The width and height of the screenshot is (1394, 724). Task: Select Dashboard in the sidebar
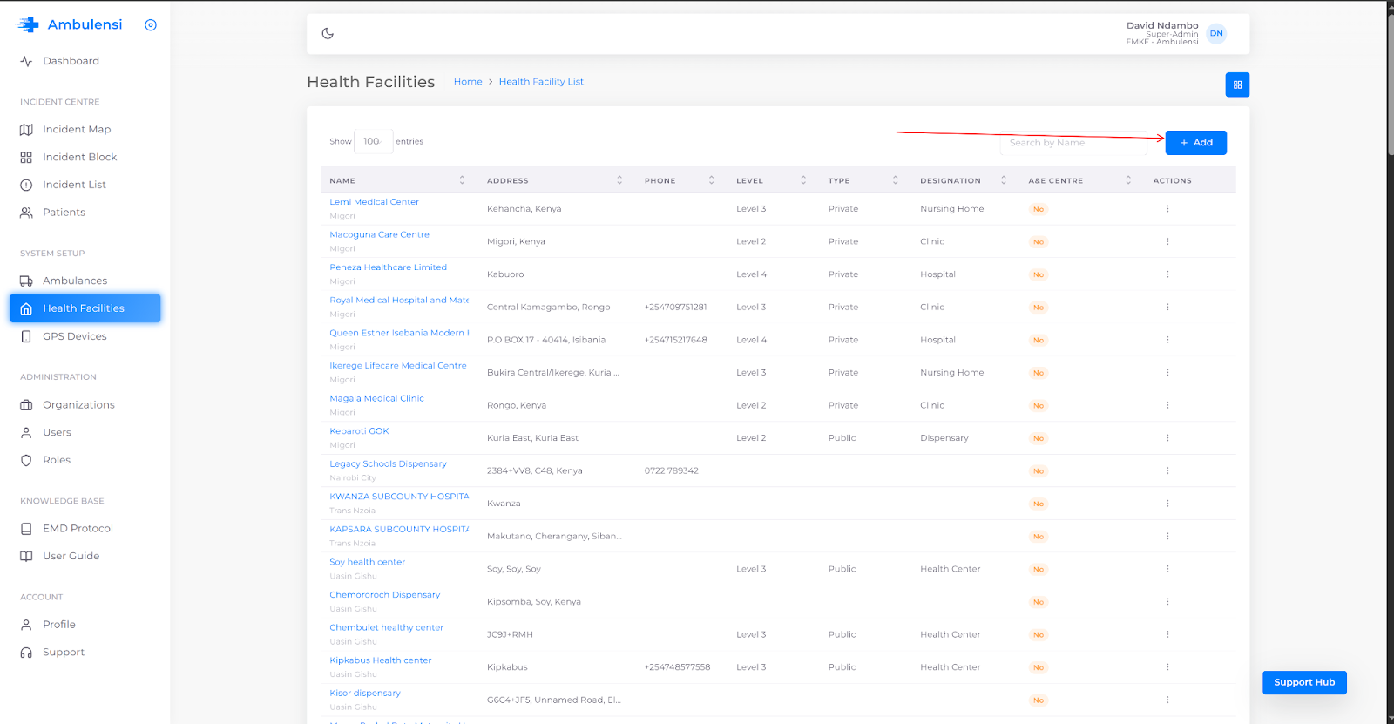[x=71, y=61]
